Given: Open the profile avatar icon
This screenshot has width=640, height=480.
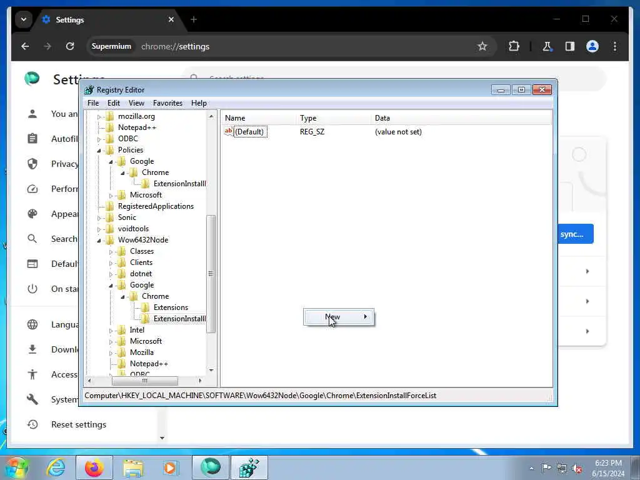Looking at the screenshot, I should click(x=592, y=46).
